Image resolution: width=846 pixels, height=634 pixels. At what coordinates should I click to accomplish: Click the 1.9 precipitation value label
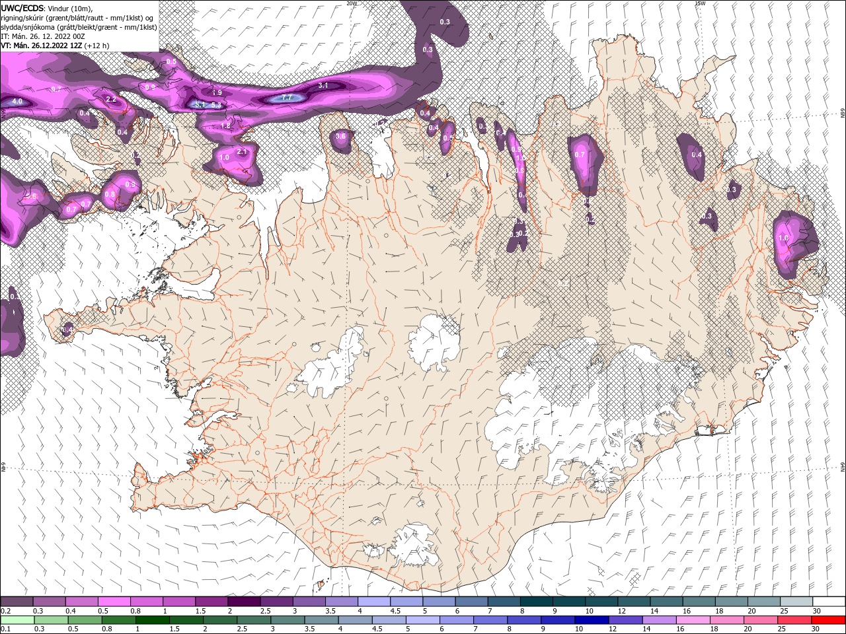(x=217, y=93)
